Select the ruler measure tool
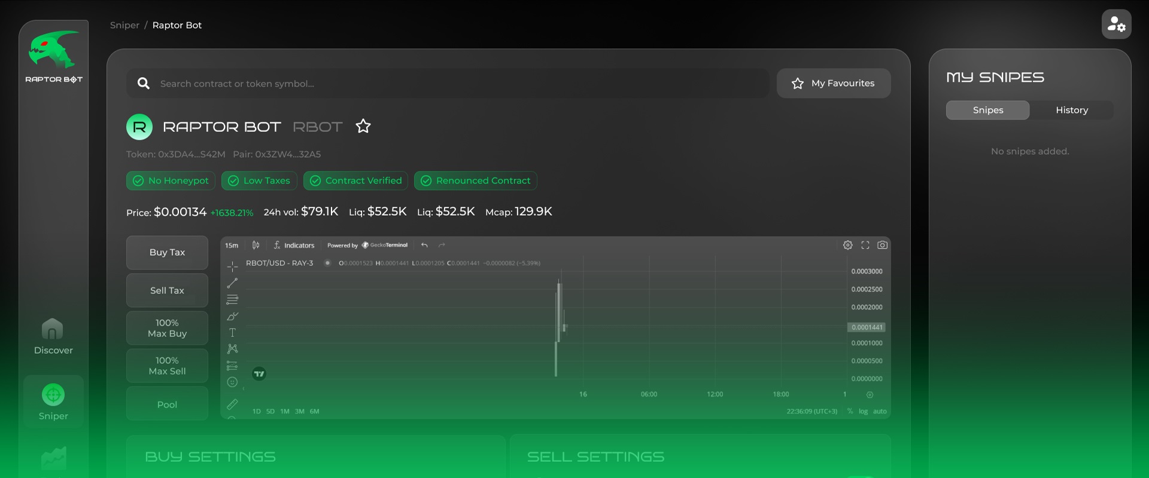Viewport: 1149px width, 478px height. [x=232, y=405]
